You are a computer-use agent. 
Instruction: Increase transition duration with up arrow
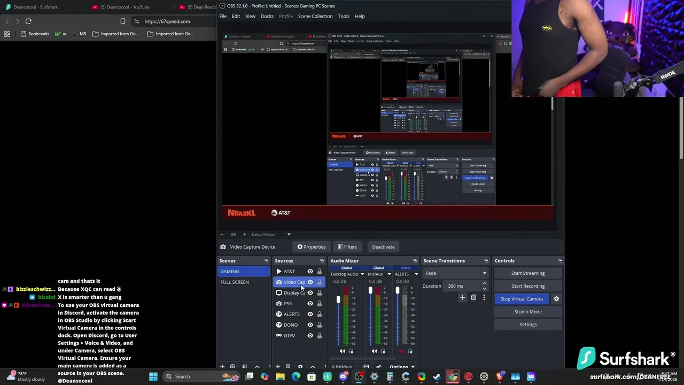[x=484, y=283]
